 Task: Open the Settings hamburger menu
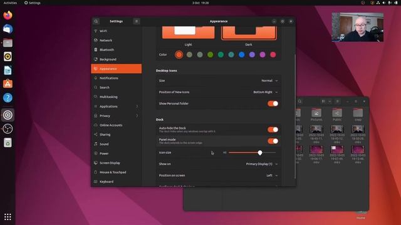pyautogui.click(x=137, y=21)
